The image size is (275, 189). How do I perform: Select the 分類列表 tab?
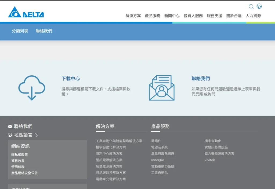pyautogui.click(x=20, y=31)
